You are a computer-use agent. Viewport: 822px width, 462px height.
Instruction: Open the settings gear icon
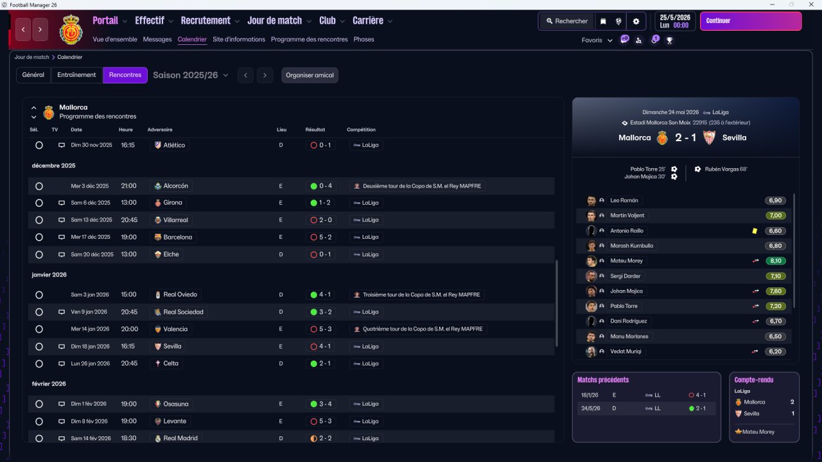[x=636, y=21]
